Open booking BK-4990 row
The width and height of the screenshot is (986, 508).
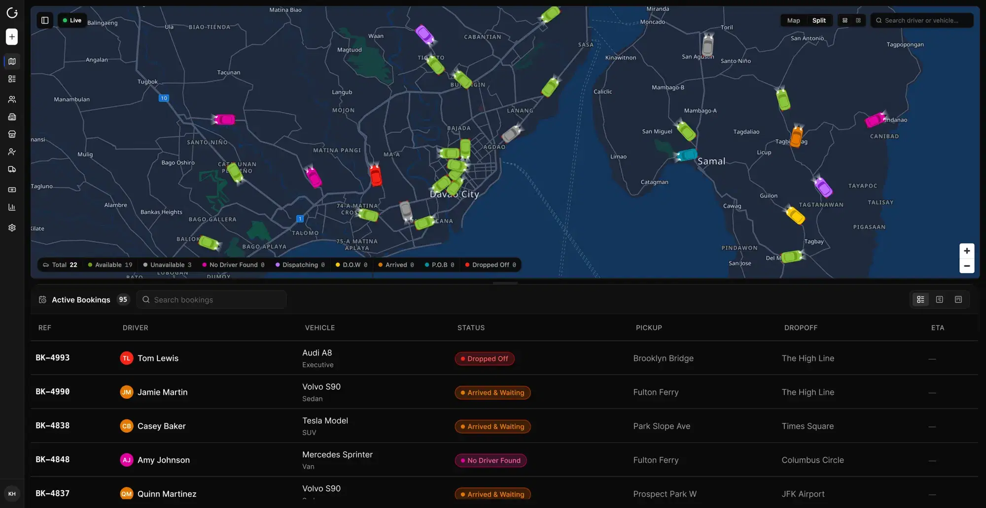pyautogui.click(x=504, y=392)
